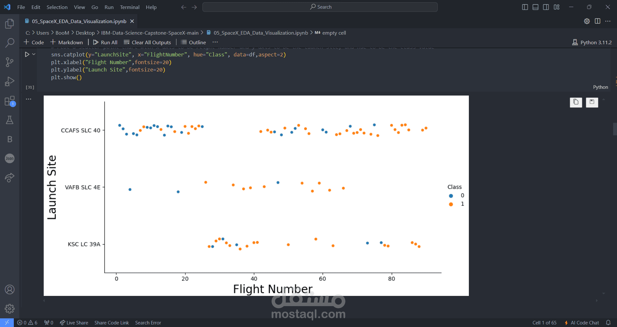The image size is (617, 327).
Task: Open notebook settings gear in editor toolbar
Action: click(x=587, y=21)
